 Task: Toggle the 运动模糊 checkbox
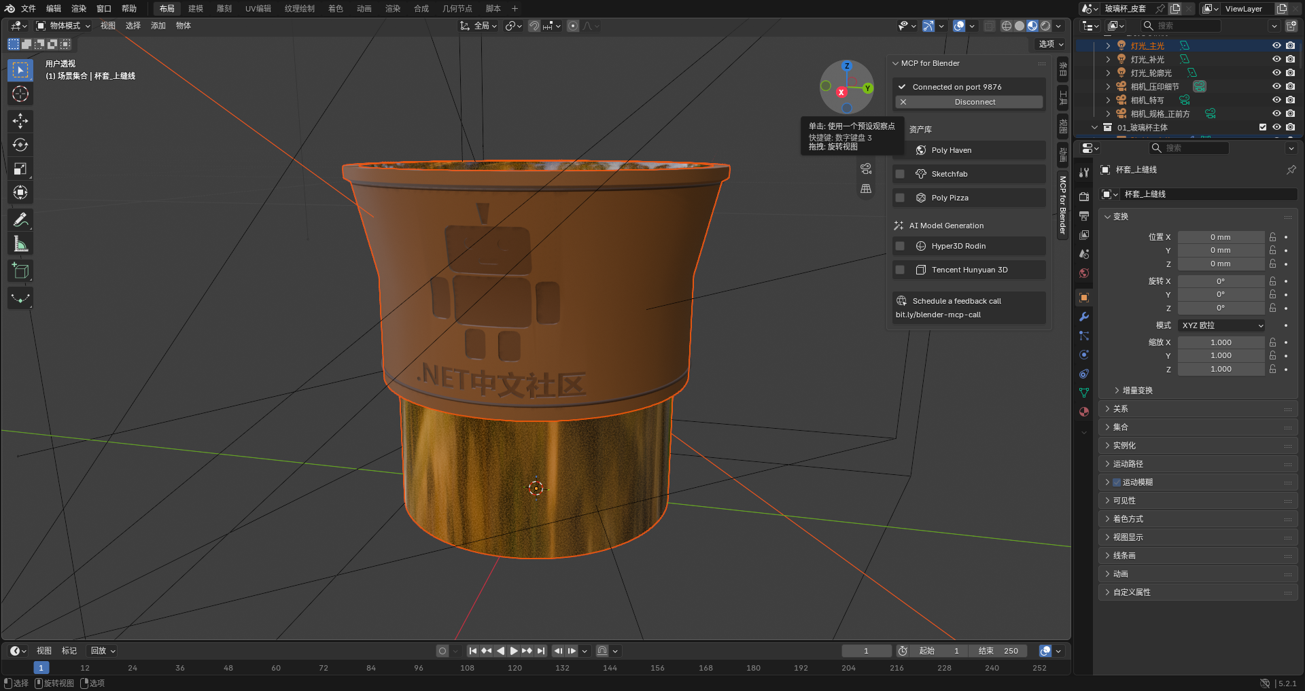click(x=1116, y=482)
